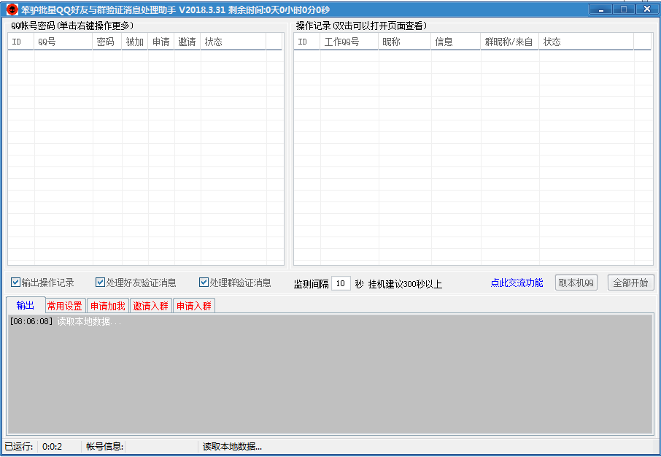Click the 邀请 column header in account list
The image size is (661, 457).
coord(188,42)
